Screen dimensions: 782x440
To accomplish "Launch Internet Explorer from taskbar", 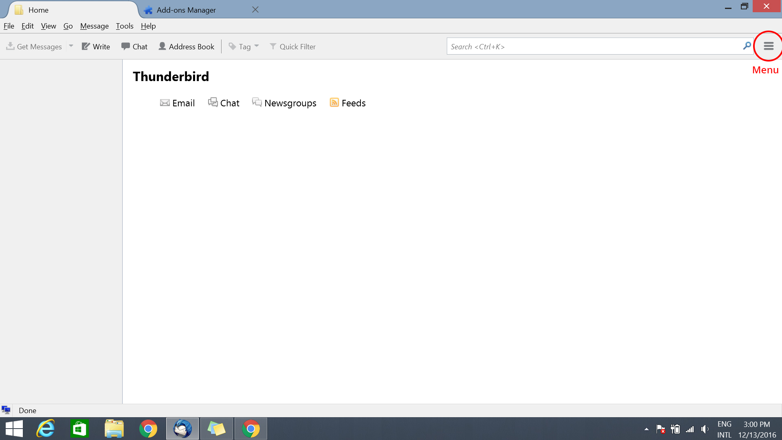I will (46, 429).
